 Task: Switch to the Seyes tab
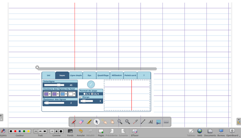pos(62,75)
